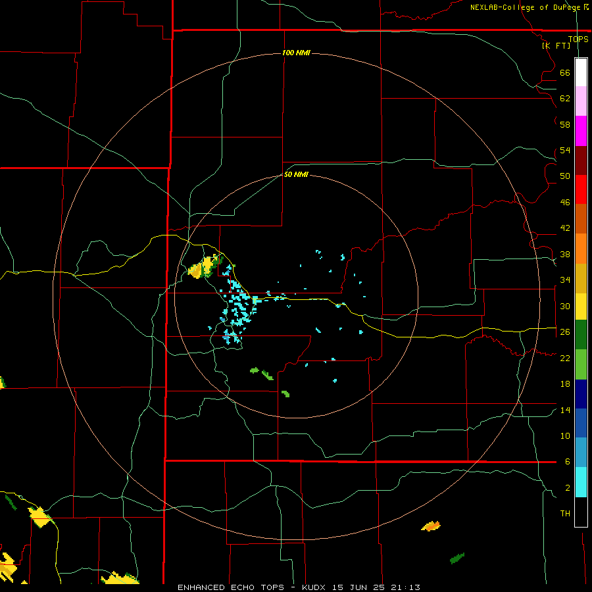Click the legend value 34
This screenshot has height=592, width=592.
pos(565,280)
